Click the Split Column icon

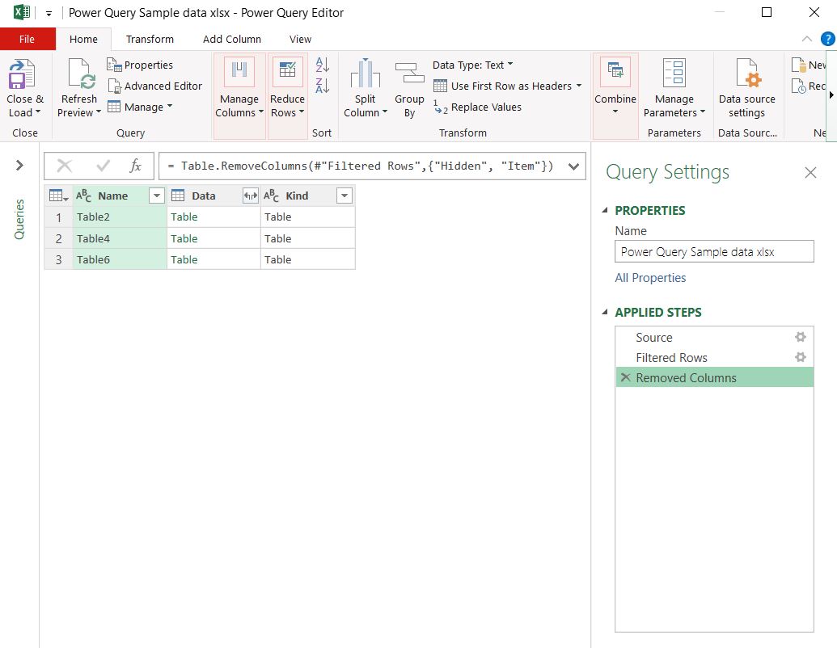coord(365,73)
